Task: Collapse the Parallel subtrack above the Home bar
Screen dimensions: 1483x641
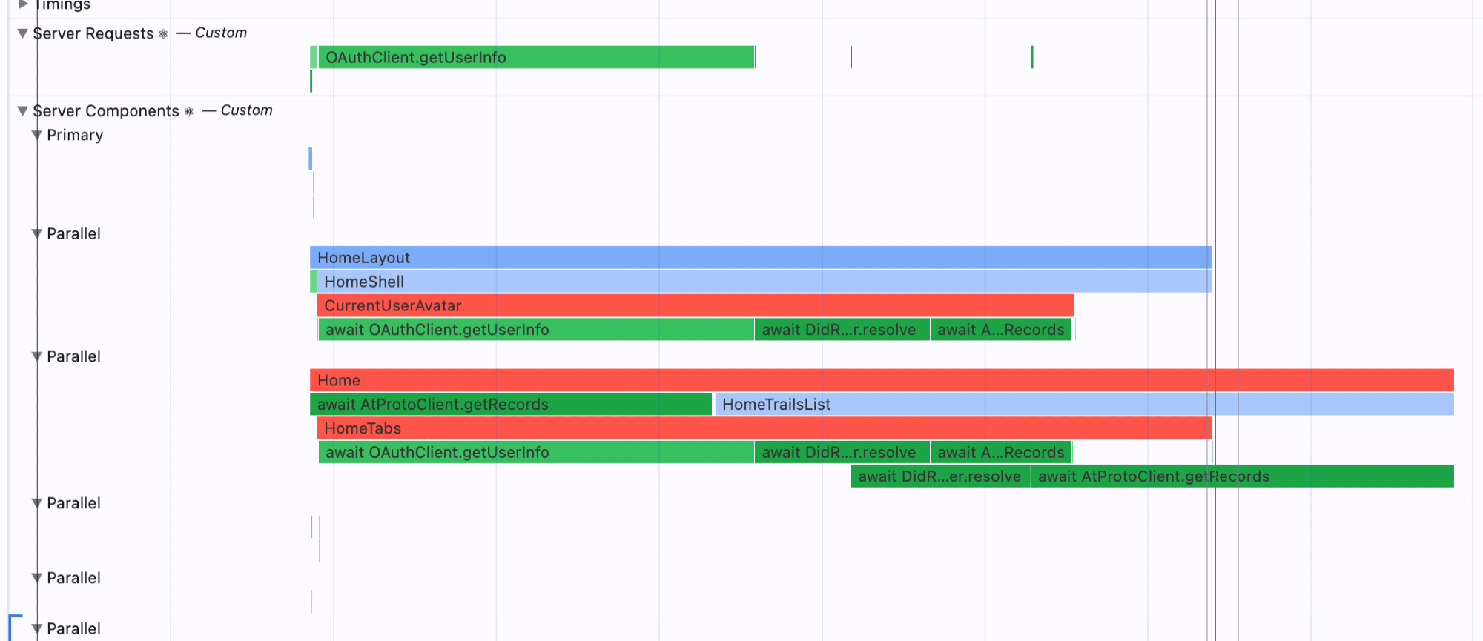Action: [x=36, y=356]
